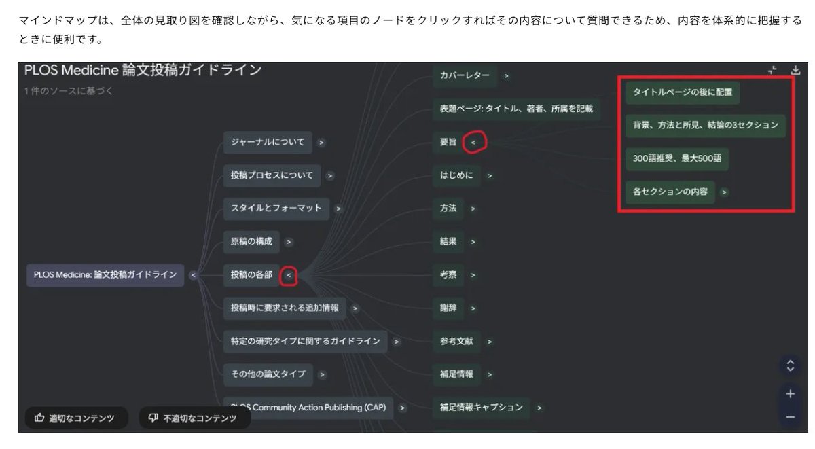The width and height of the screenshot is (815, 449).
Task: Rate as 適切なコンテンツ (thumbs up)
Action: point(76,418)
